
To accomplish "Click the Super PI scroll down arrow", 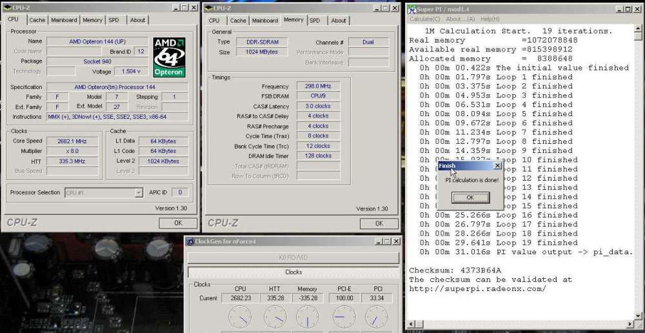I will (637, 316).
